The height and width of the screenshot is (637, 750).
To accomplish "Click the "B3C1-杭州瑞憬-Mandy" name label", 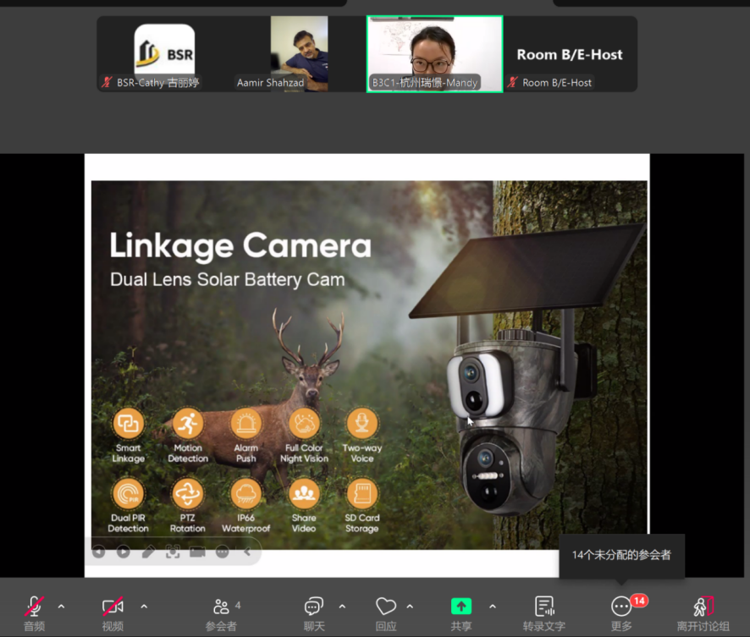I will coord(425,83).
